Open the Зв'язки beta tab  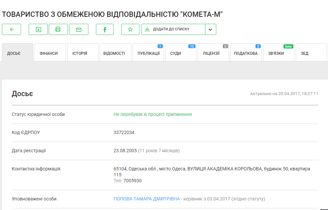[x=276, y=53]
